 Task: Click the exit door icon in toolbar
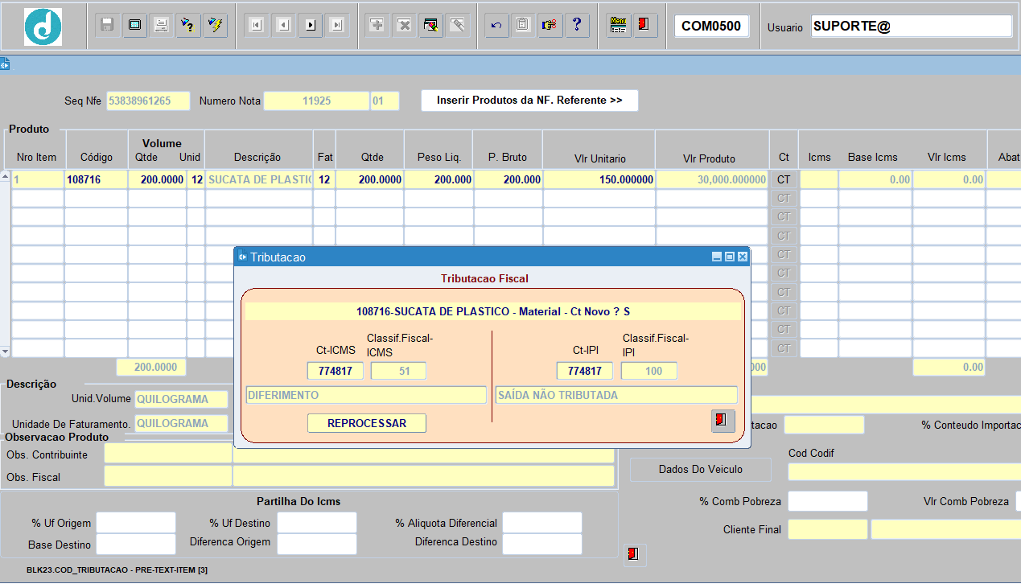tap(644, 26)
